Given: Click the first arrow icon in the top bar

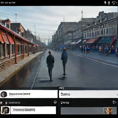Looking at the screenshot, I should point(105,3).
